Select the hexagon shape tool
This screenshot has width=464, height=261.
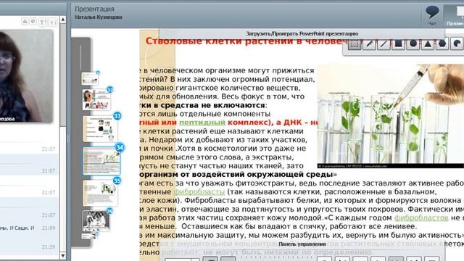tap(442, 43)
